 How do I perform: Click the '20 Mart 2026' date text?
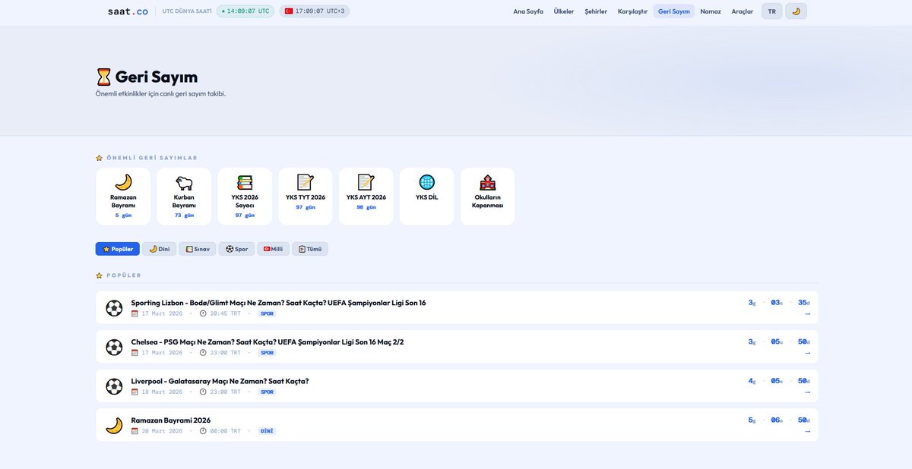click(x=162, y=431)
